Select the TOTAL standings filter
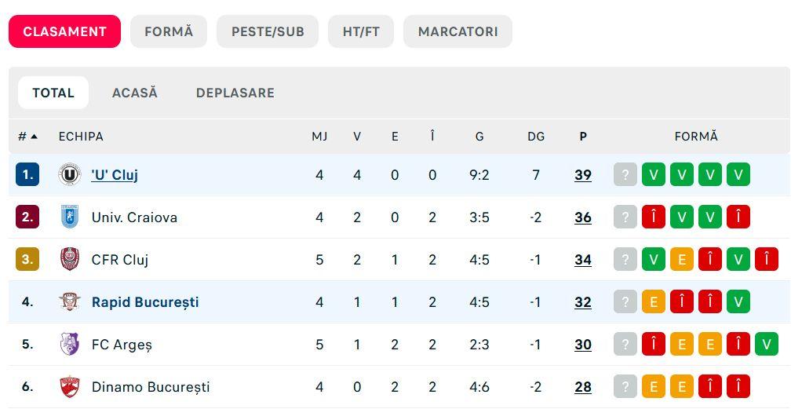The height and width of the screenshot is (420, 802). pos(53,93)
